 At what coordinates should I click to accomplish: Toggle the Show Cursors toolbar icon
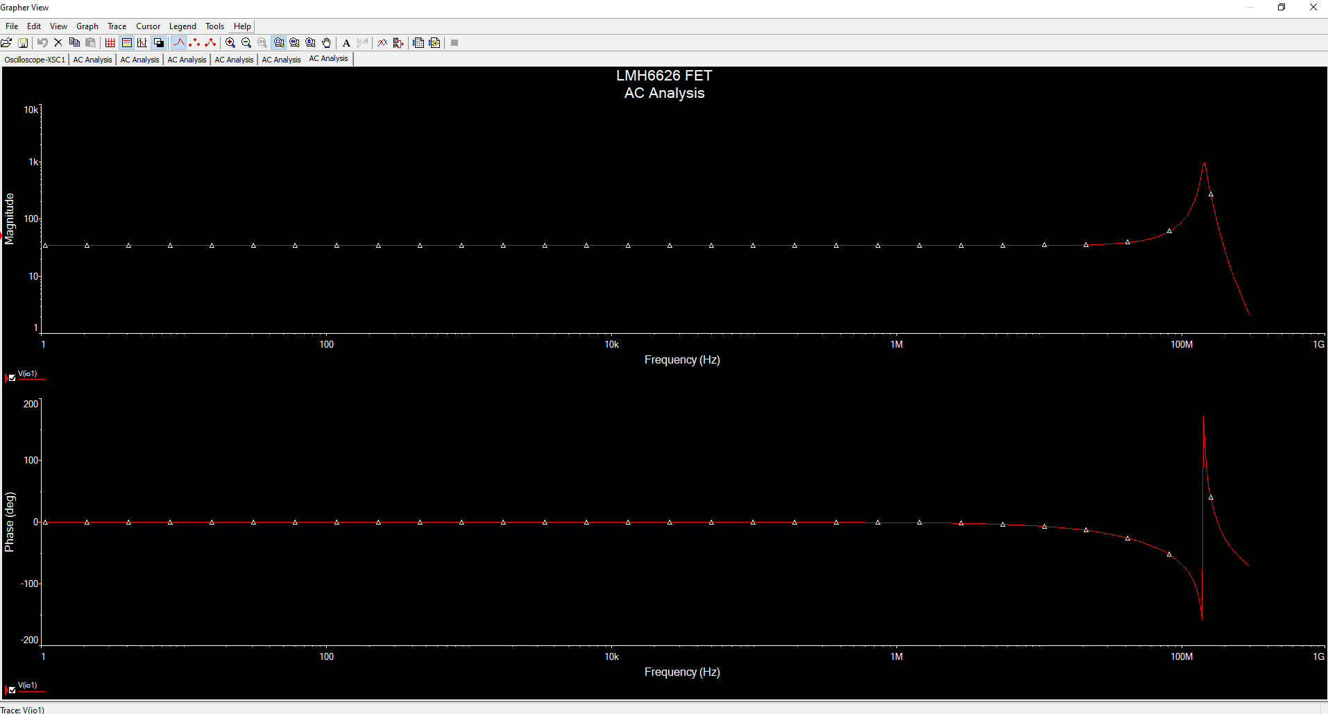pos(142,43)
